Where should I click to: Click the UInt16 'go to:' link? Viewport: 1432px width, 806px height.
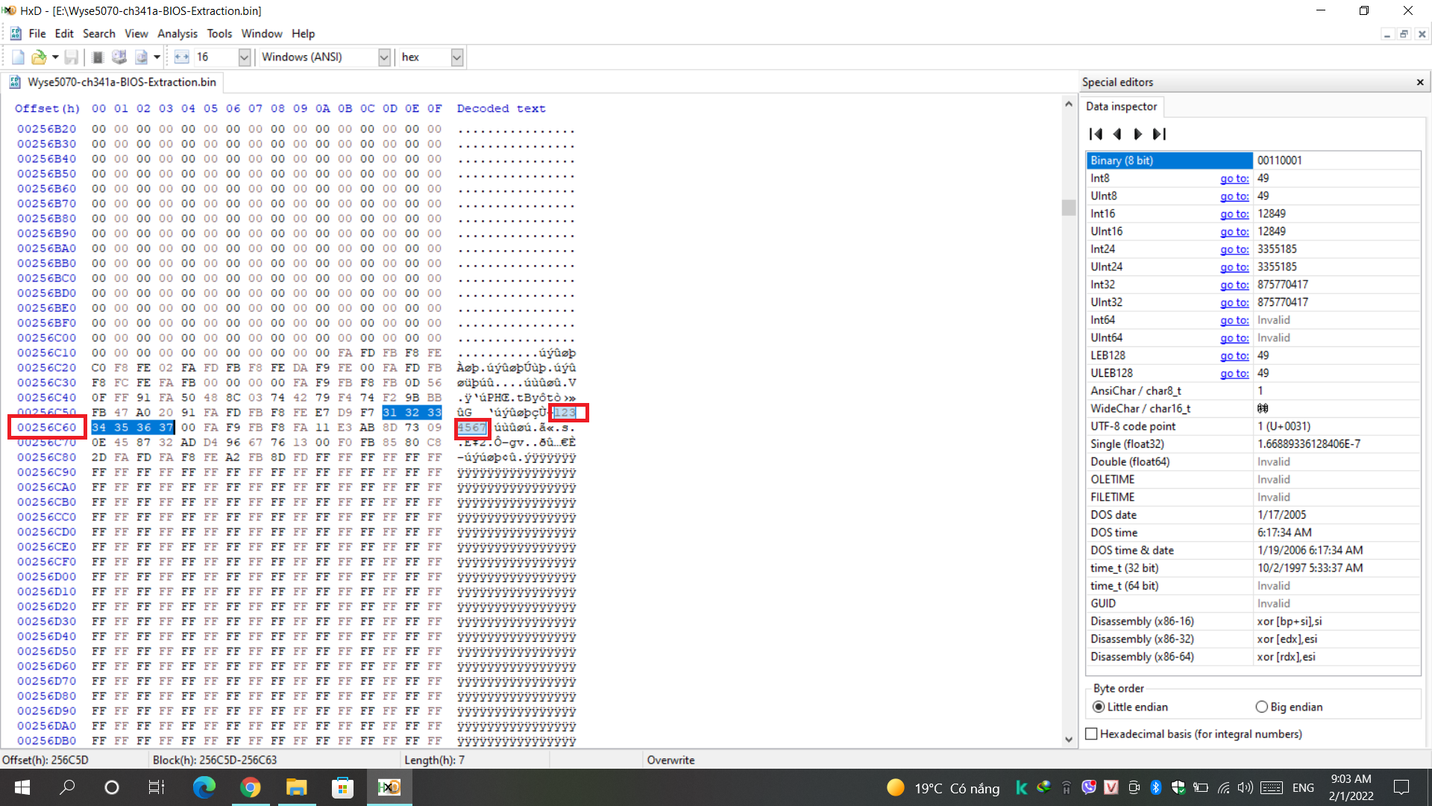(1234, 232)
